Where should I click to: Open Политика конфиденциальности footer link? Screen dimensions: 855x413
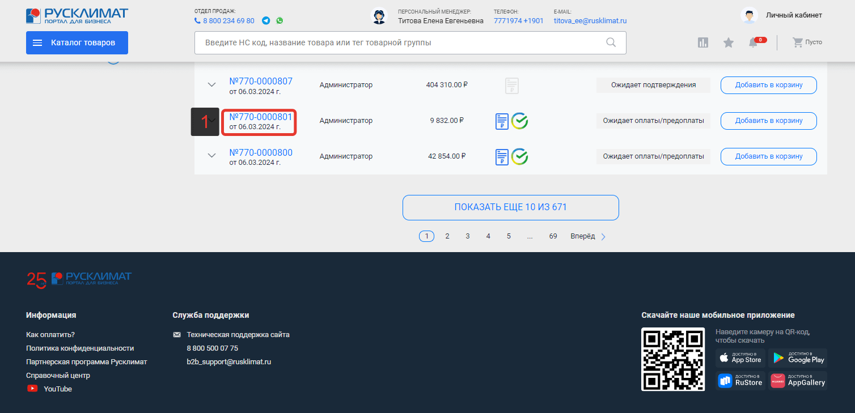point(80,348)
